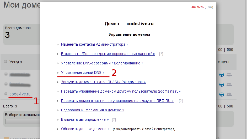The width and height of the screenshot is (247, 139).
Task: Click the eye icon in the code-live.ru row
Action: [222, 94]
